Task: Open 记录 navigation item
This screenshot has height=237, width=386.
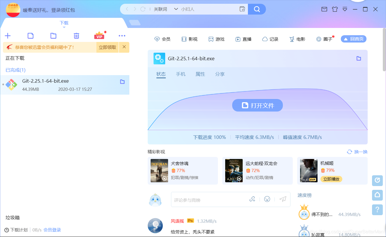Action: pyautogui.click(x=270, y=39)
